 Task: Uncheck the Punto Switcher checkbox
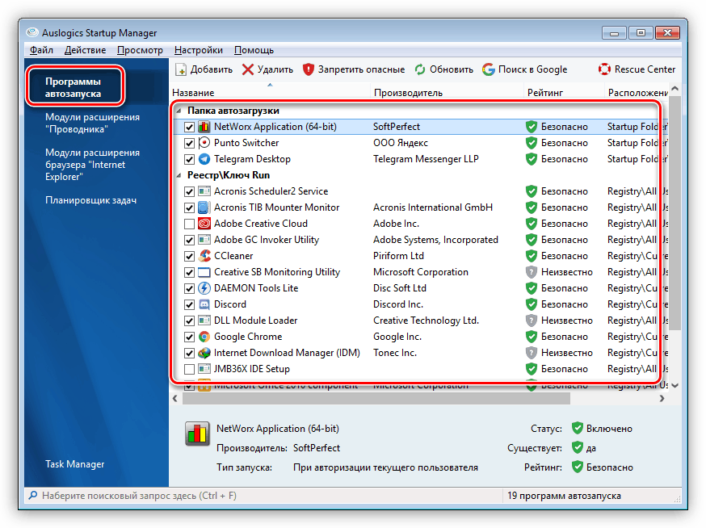click(x=190, y=144)
